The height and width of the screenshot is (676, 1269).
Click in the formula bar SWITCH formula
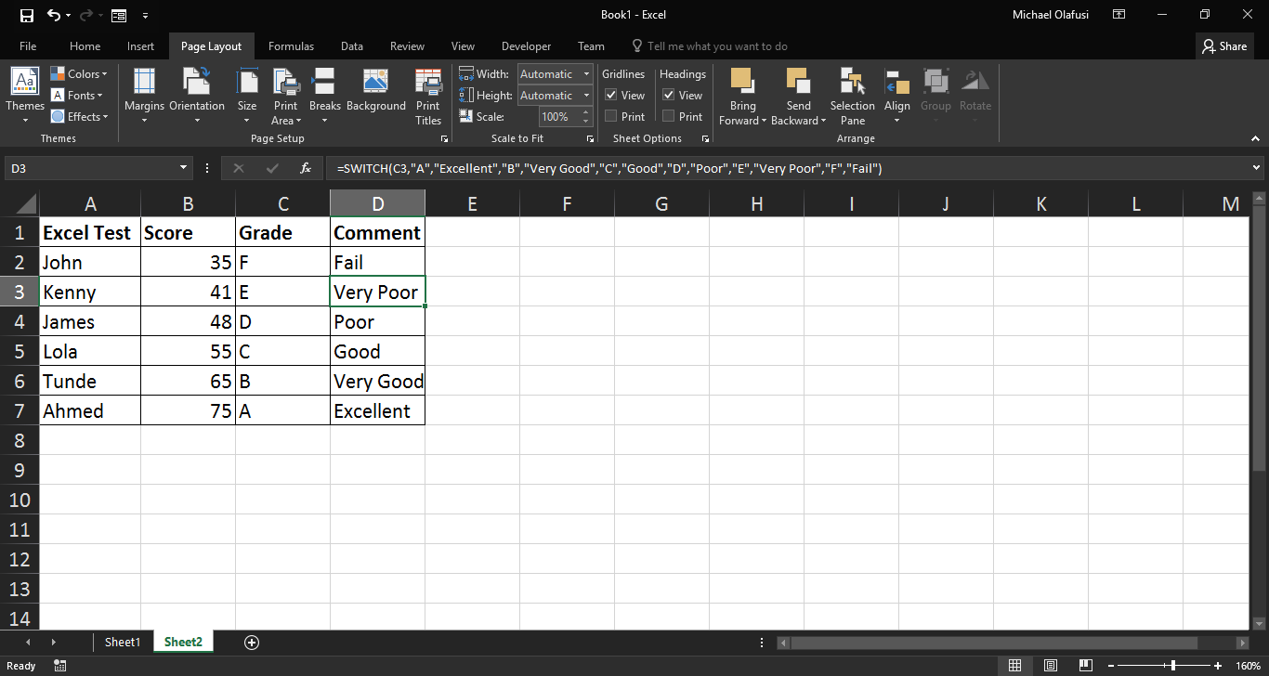click(609, 168)
